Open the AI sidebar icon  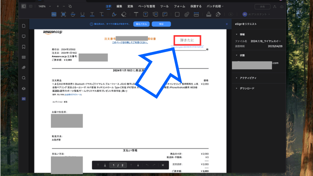coord(23,99)
